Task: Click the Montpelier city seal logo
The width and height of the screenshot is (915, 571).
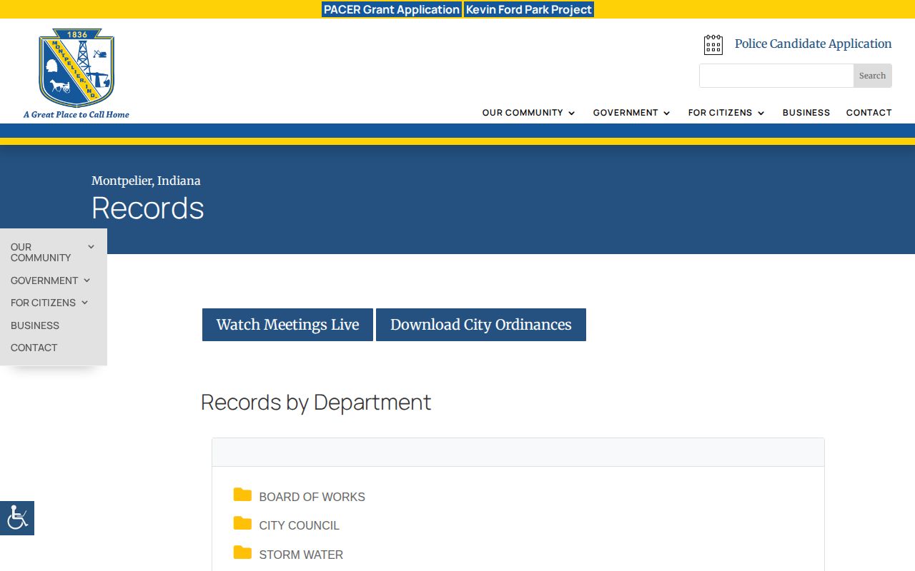Action: 76,68
